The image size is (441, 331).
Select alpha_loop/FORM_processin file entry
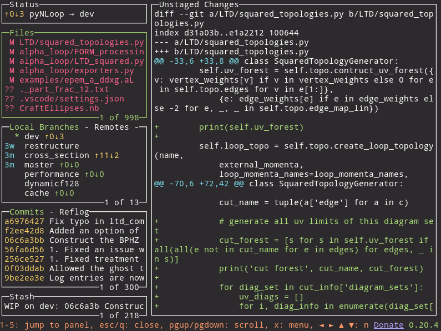[74, 52]
